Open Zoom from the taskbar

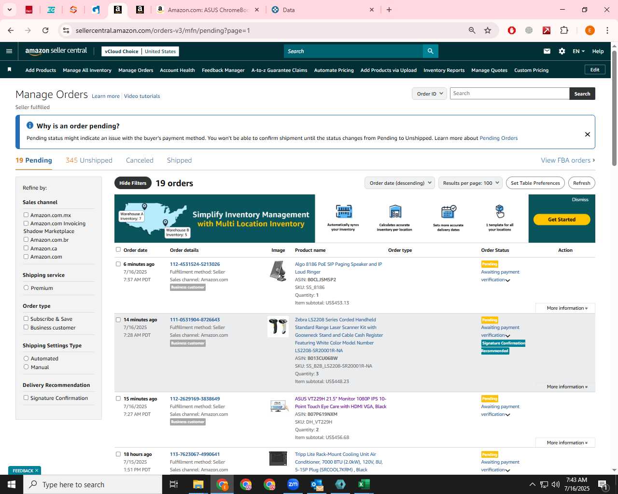293,484
